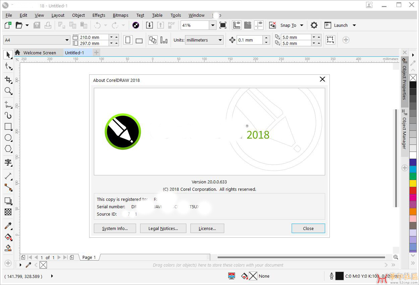Click the Page 1 tab
419x285 pixels.
point(89,258)
